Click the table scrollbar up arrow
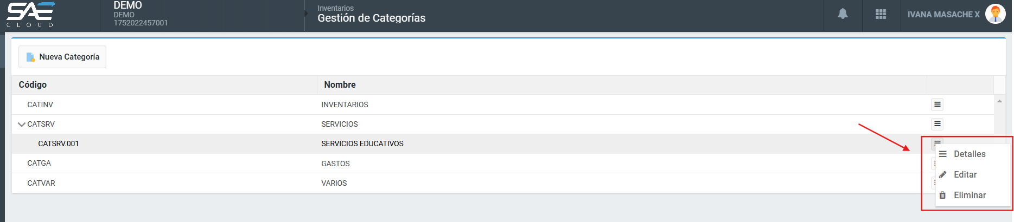1014x222 pixels. (999, 101)
